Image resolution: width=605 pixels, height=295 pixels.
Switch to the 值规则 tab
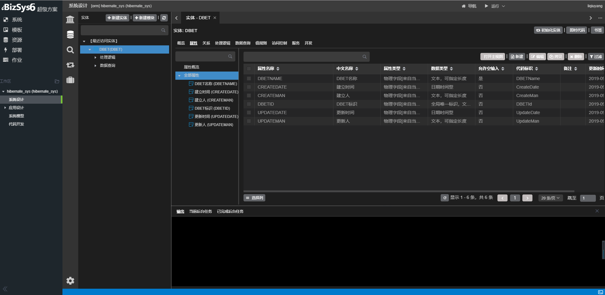click(x=261, y=43)
